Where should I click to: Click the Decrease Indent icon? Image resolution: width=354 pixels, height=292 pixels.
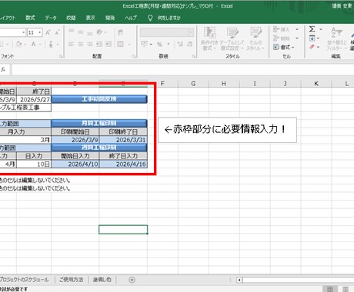tap(99, 45)
